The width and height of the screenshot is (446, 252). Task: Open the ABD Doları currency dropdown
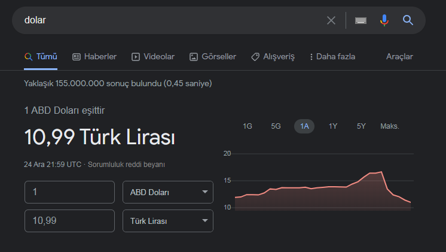[x=168, y=192]
